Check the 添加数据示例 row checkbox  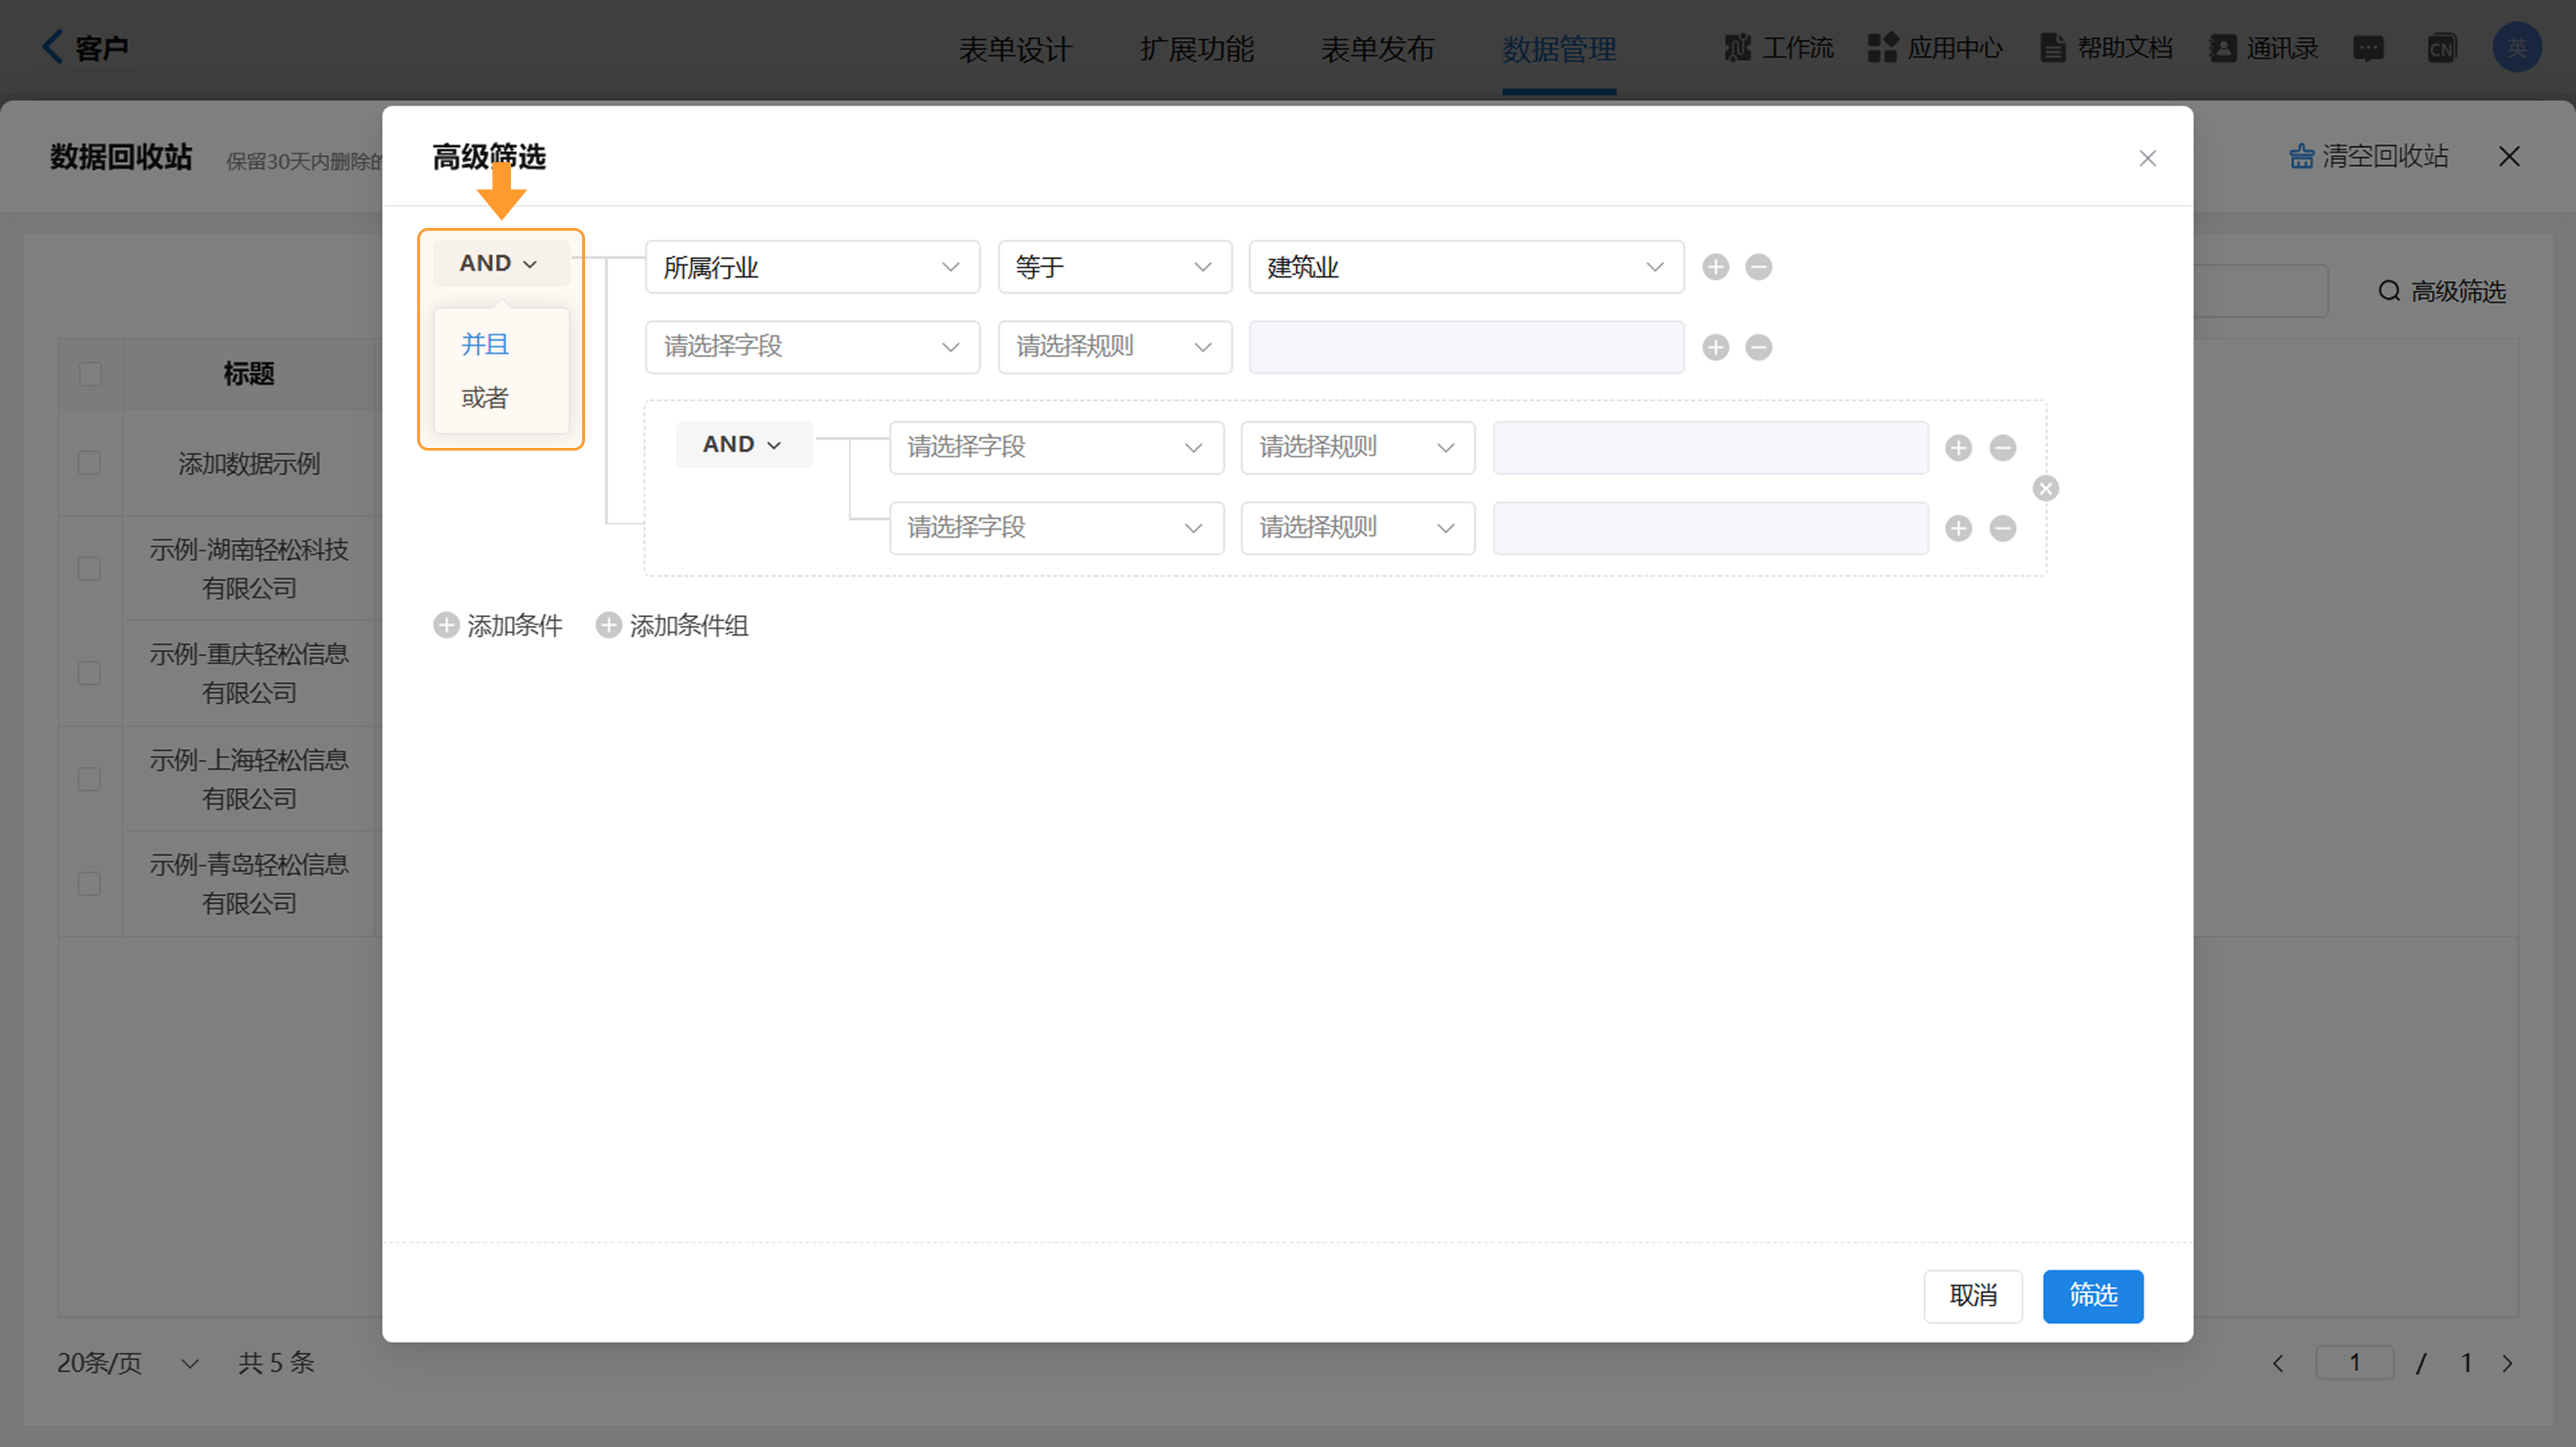(90, 463)
